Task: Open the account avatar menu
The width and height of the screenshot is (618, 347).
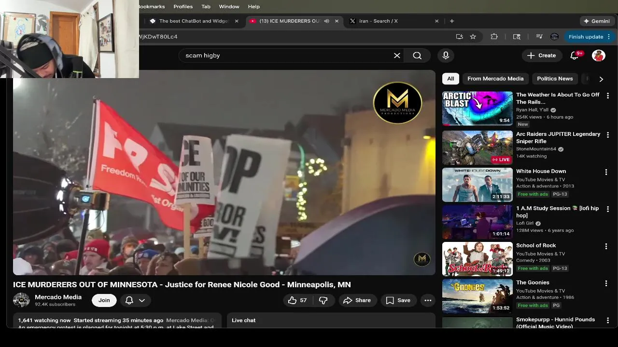Action: [599, 55]
